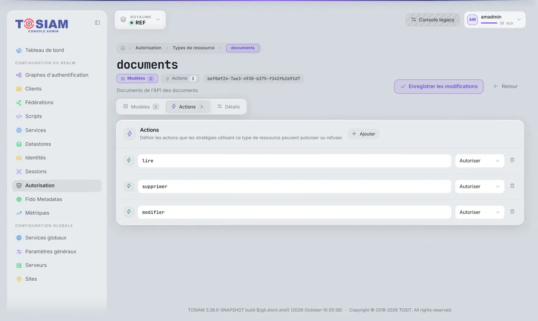Open the Autoriser dropdown for "modifier"
This screenshot has width=538, height=321.
(479, 212)
